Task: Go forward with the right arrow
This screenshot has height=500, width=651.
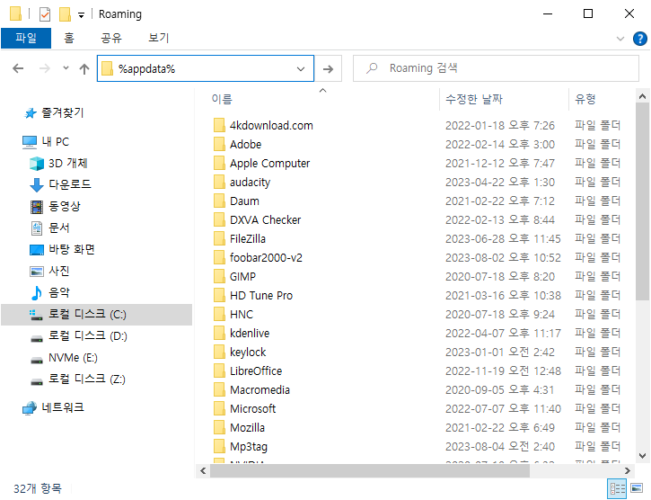Action: 44,68
